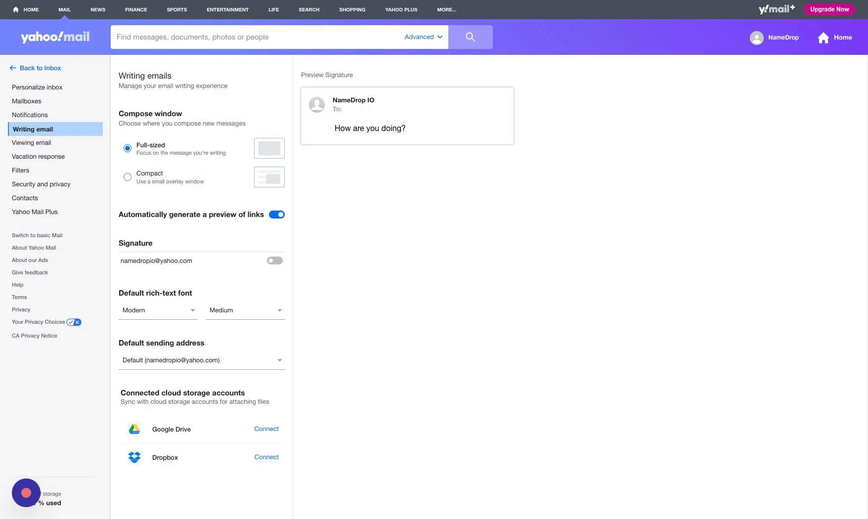
Task: Go to FINANCE in top navigation
Action: pos(136,9)
